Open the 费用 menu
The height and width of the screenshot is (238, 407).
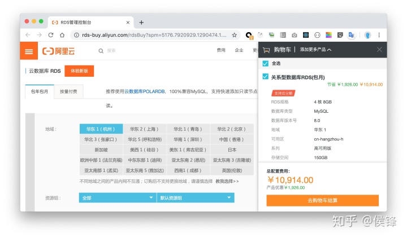221,50
